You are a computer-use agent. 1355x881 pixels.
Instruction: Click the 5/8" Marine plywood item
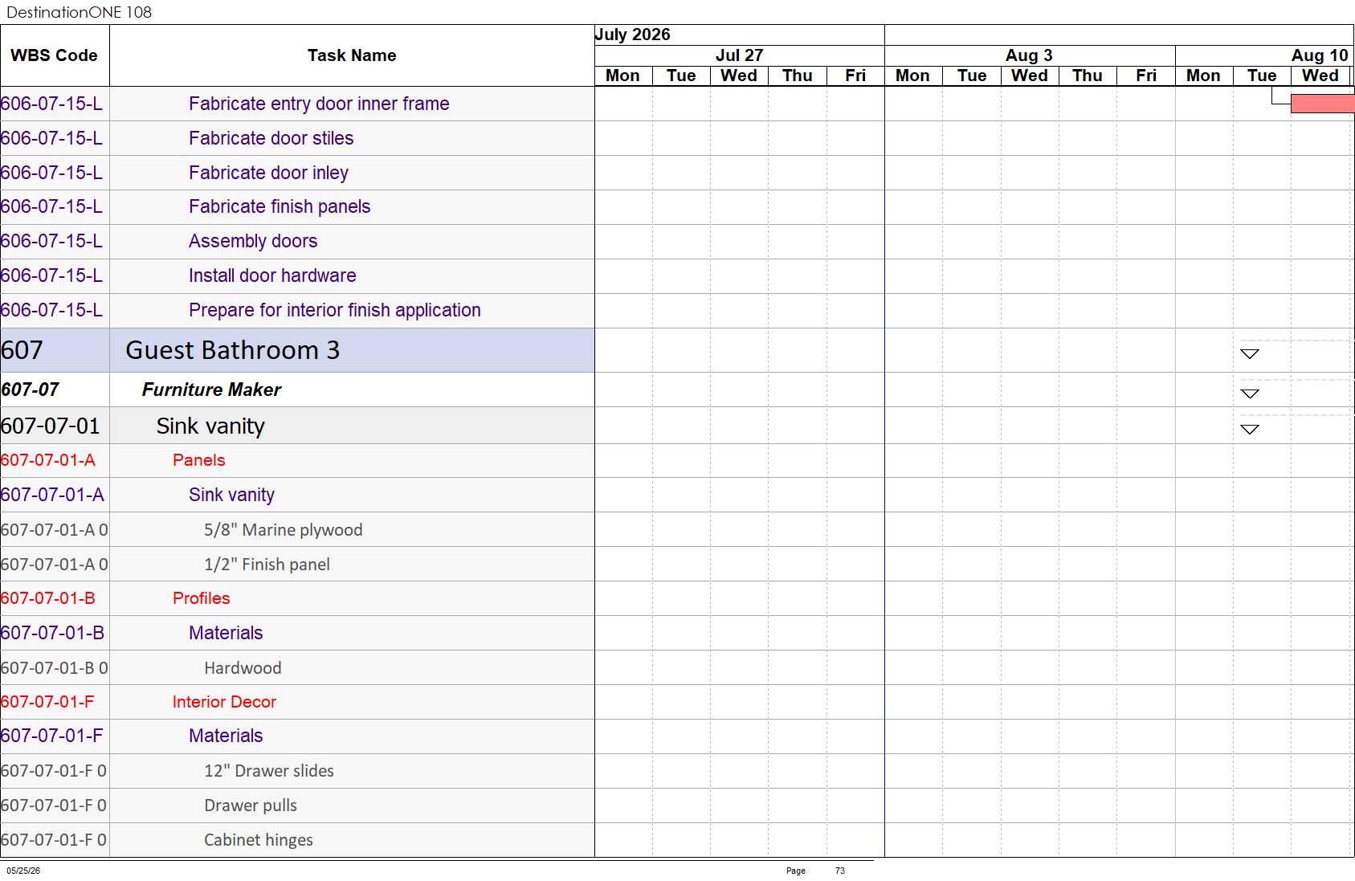283,530
